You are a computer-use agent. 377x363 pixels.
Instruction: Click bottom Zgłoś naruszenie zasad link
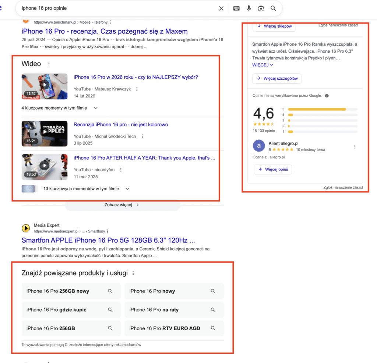click(x=343, y=187)
